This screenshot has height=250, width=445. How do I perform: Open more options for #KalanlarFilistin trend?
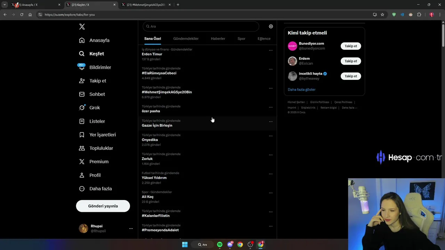[270, 212]
